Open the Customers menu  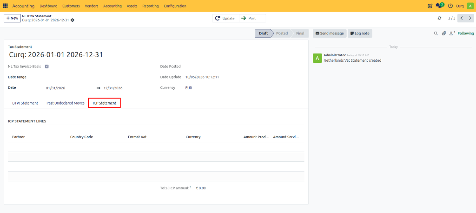point(71,6)
